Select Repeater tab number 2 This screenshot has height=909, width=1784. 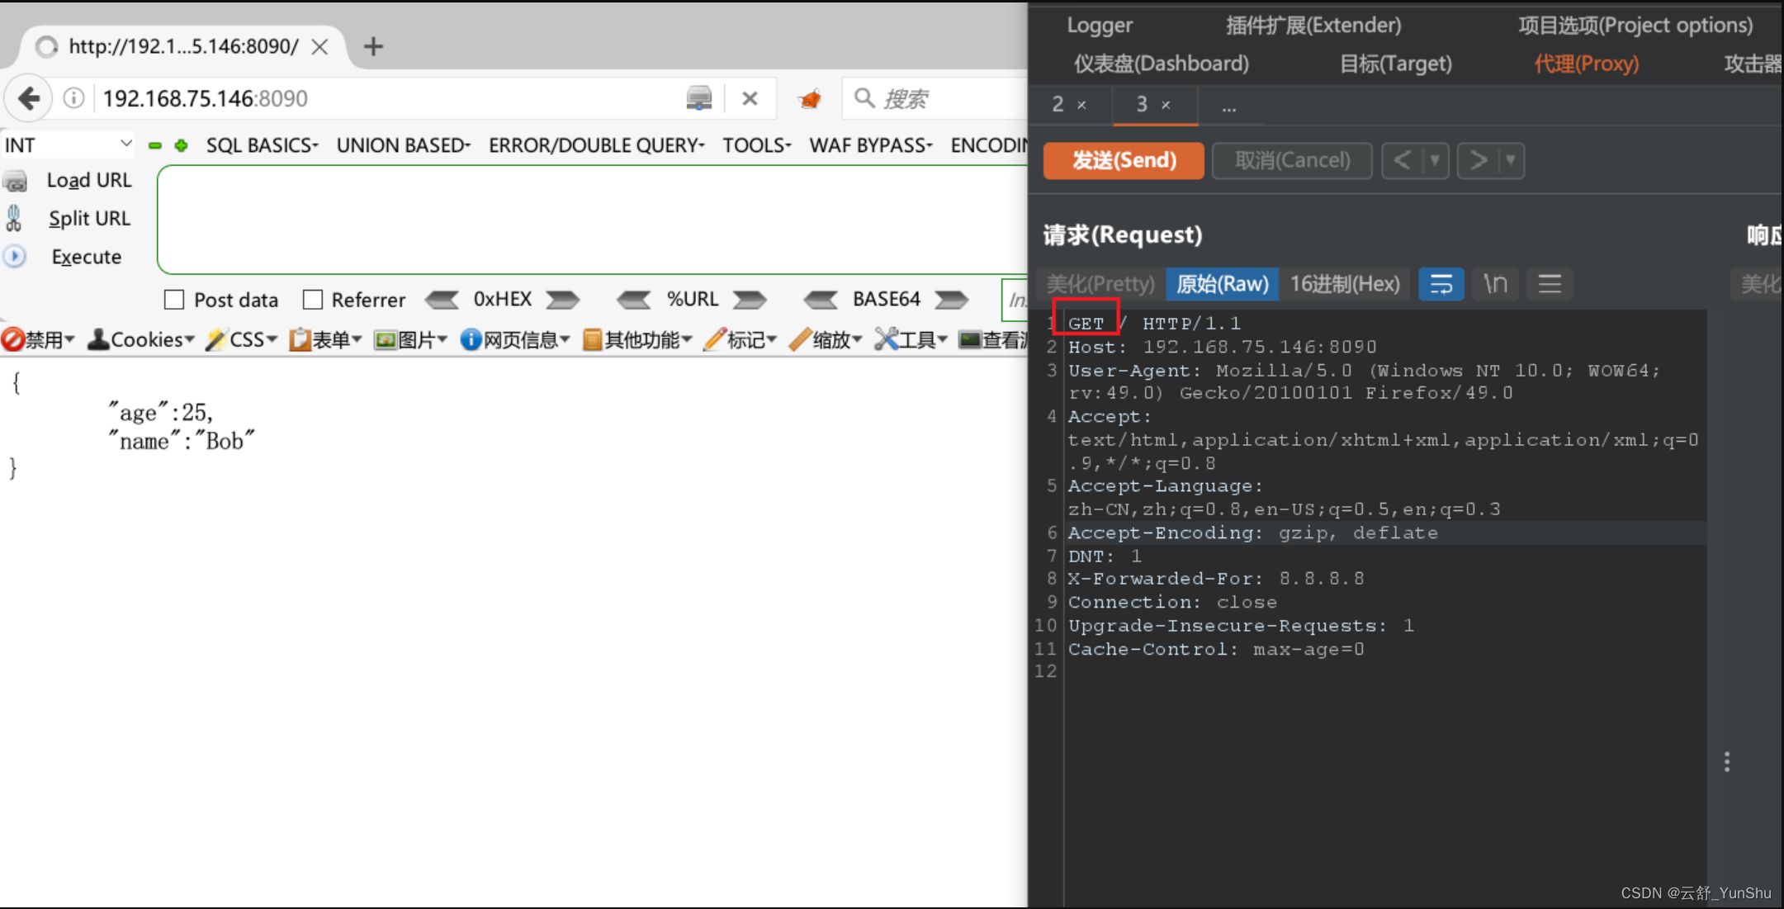[1058, 105]
